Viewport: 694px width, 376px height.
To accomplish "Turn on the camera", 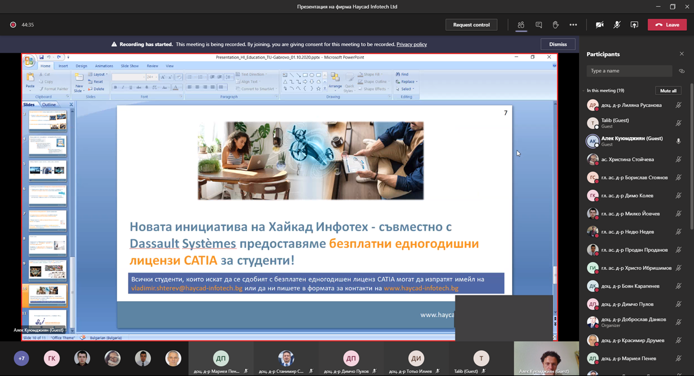I will tap(600, 24).
